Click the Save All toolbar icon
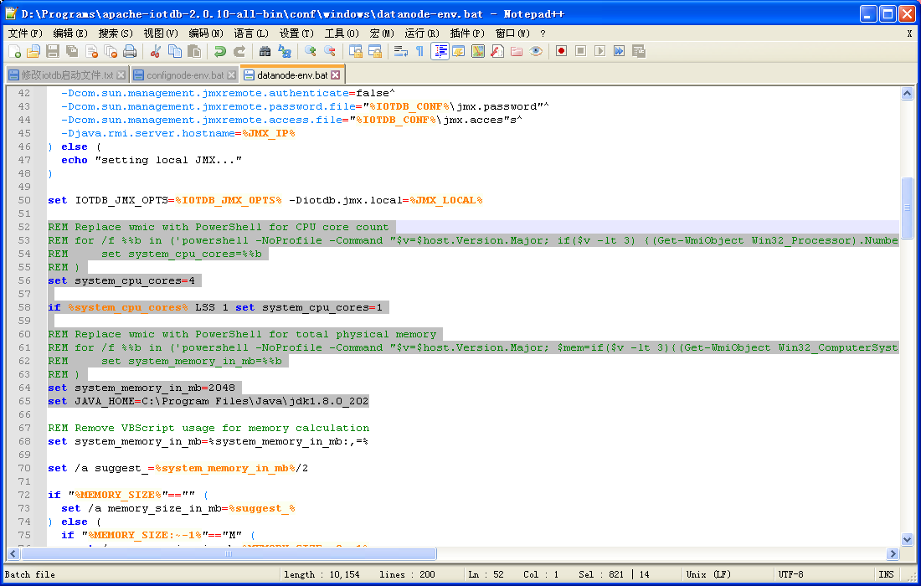Image resolution: width=921 pixels, height=586 pixels. pyautogui.click(x=72, y=52)
